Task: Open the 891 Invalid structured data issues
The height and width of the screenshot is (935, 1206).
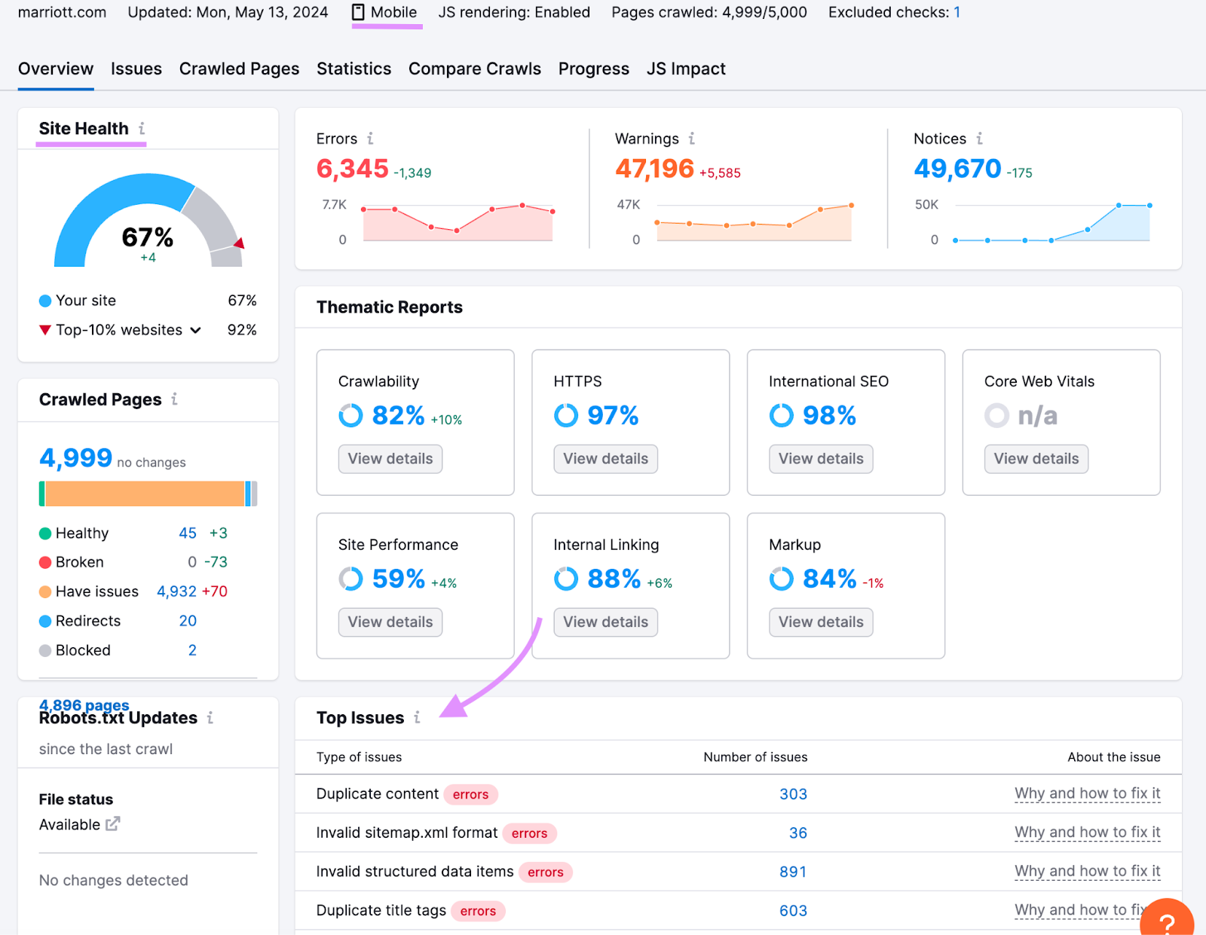Action: click(x=793, y=872)
